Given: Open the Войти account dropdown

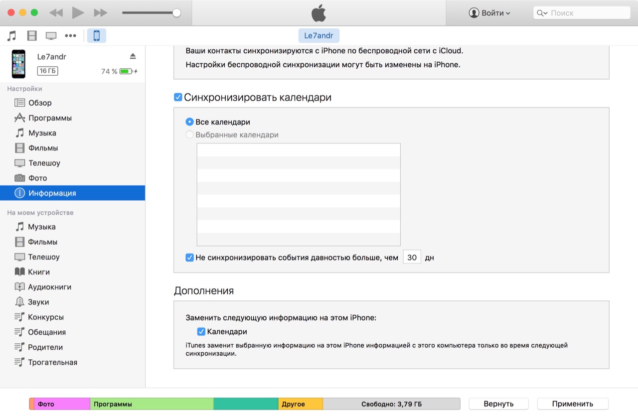Looking at the screenshot, I should [489, 13].
